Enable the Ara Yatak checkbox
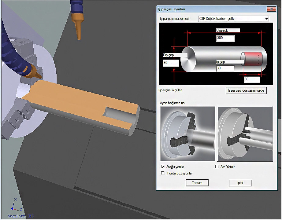Viewport: 282px width, 220px height. [x=217, y=167]
